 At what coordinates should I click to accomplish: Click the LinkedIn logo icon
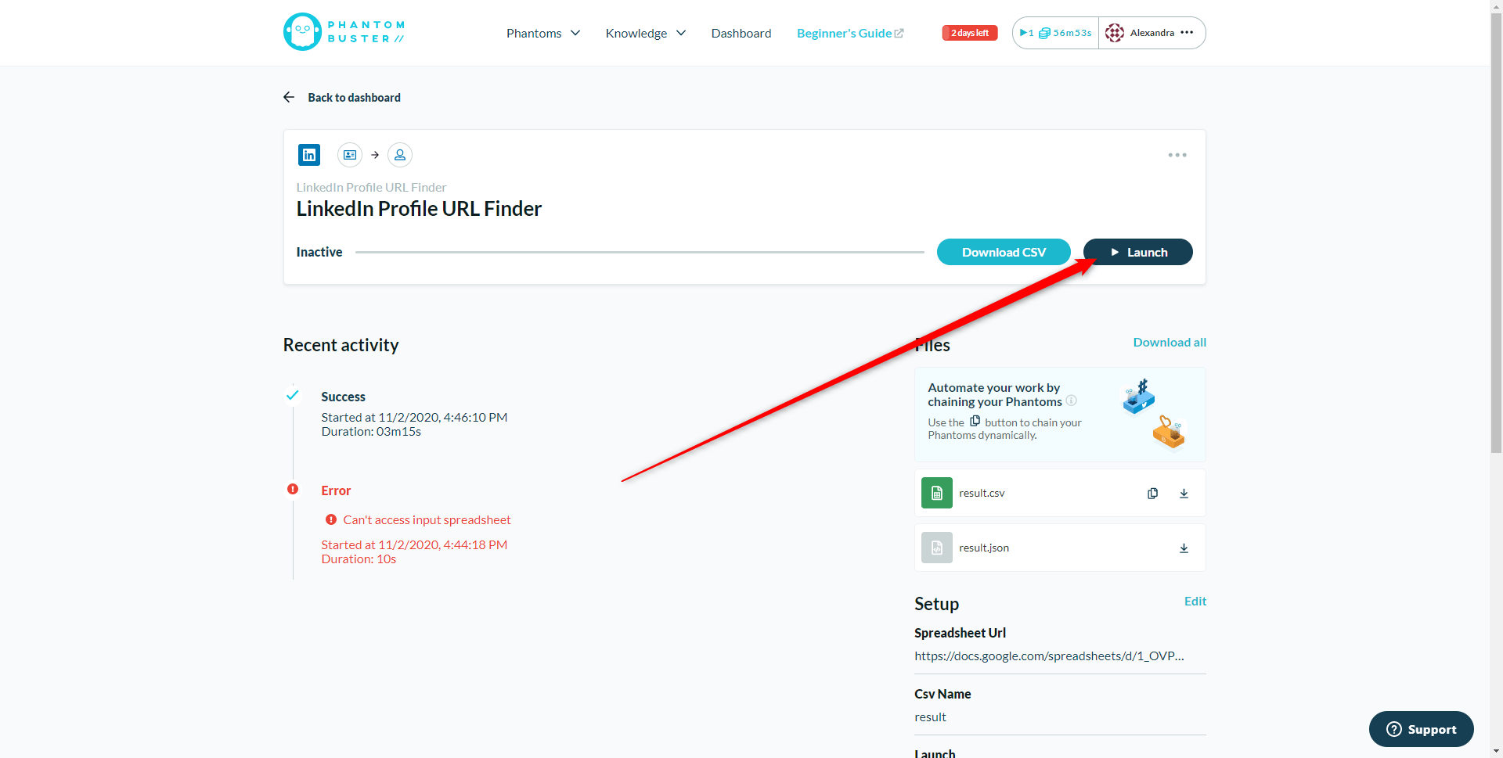point(309,155)
